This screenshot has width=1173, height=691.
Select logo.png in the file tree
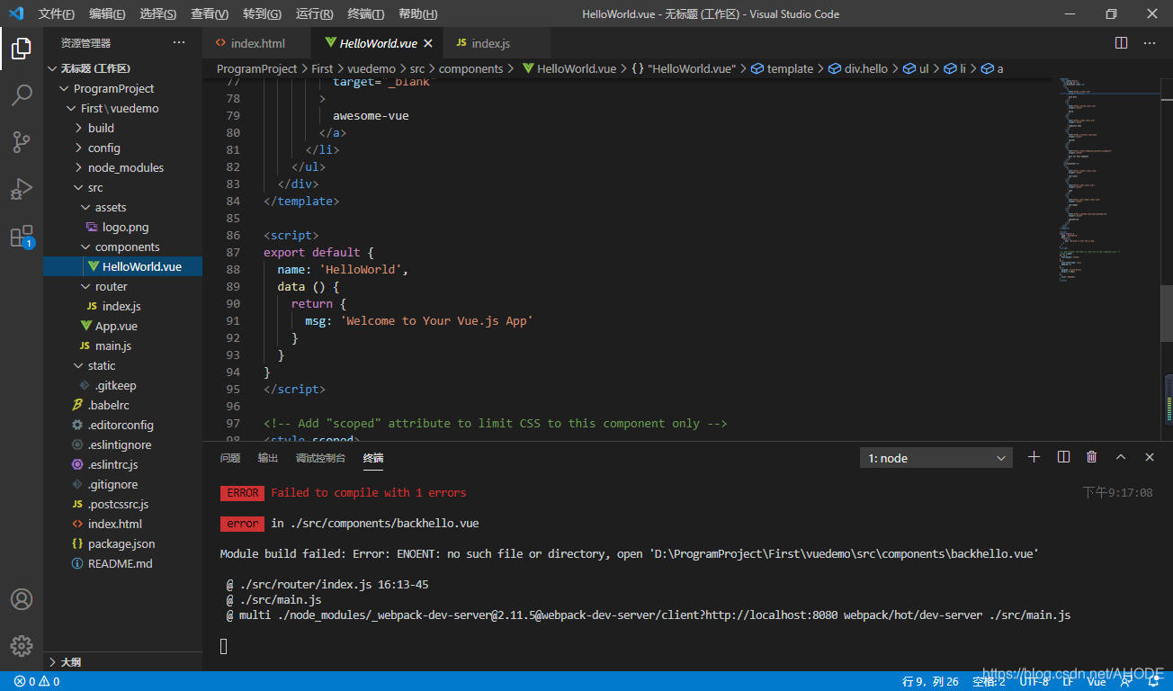pyautogui.click(x=122, y=227)
